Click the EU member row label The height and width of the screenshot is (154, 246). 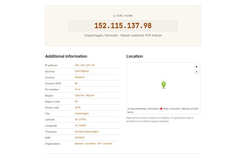pos(52,89)
